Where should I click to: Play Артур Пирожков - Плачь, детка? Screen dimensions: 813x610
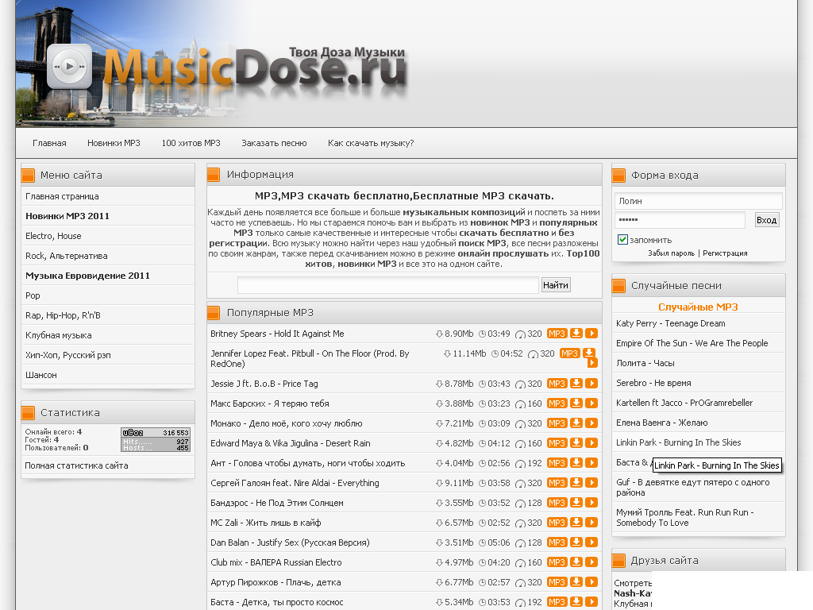click(591, 582)
